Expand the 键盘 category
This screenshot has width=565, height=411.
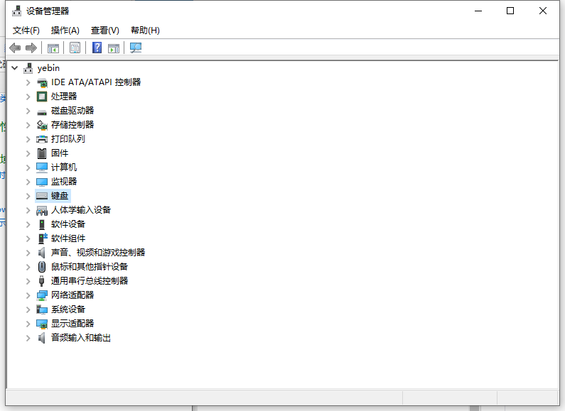click(x=28, y=196)
